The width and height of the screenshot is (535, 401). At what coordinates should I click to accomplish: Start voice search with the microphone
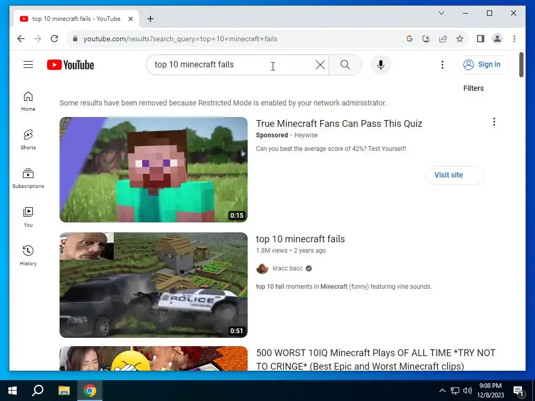click(x=381, y=65)
